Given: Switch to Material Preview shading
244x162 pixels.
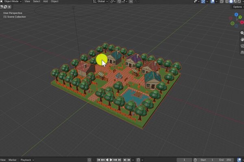Looking at the screenshot, I should coord(235,2).
